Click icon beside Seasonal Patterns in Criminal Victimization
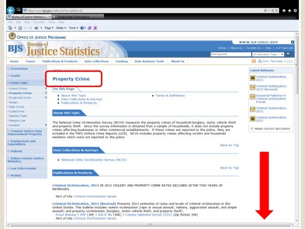305x229 pixels. coord(252,97)
